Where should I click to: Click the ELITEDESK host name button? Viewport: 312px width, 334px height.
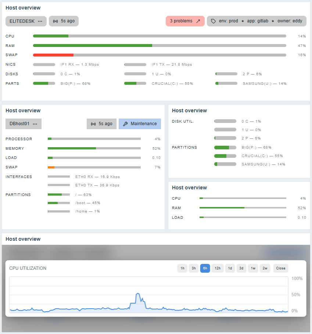point(26,21)
